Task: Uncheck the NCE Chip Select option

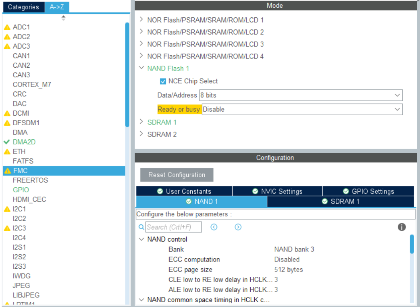Action: [x=163, y=81]
